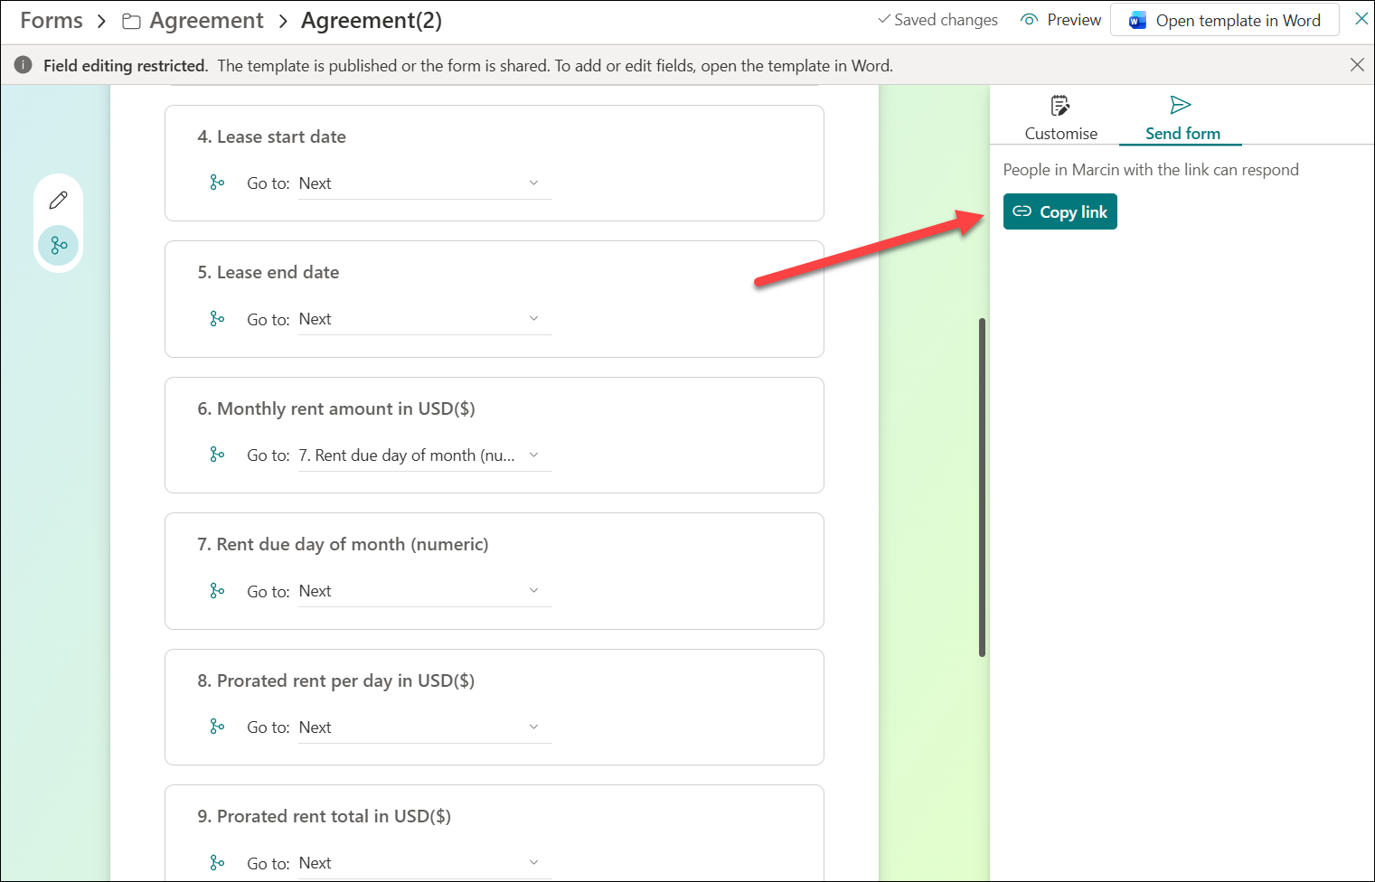Expand Go to dropdown for Lease end date
This screenshot has height=882, width=1375.
pos(424,319)
